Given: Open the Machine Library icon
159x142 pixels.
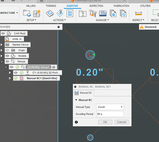Looking at the screenshot, I should point(103,13).
